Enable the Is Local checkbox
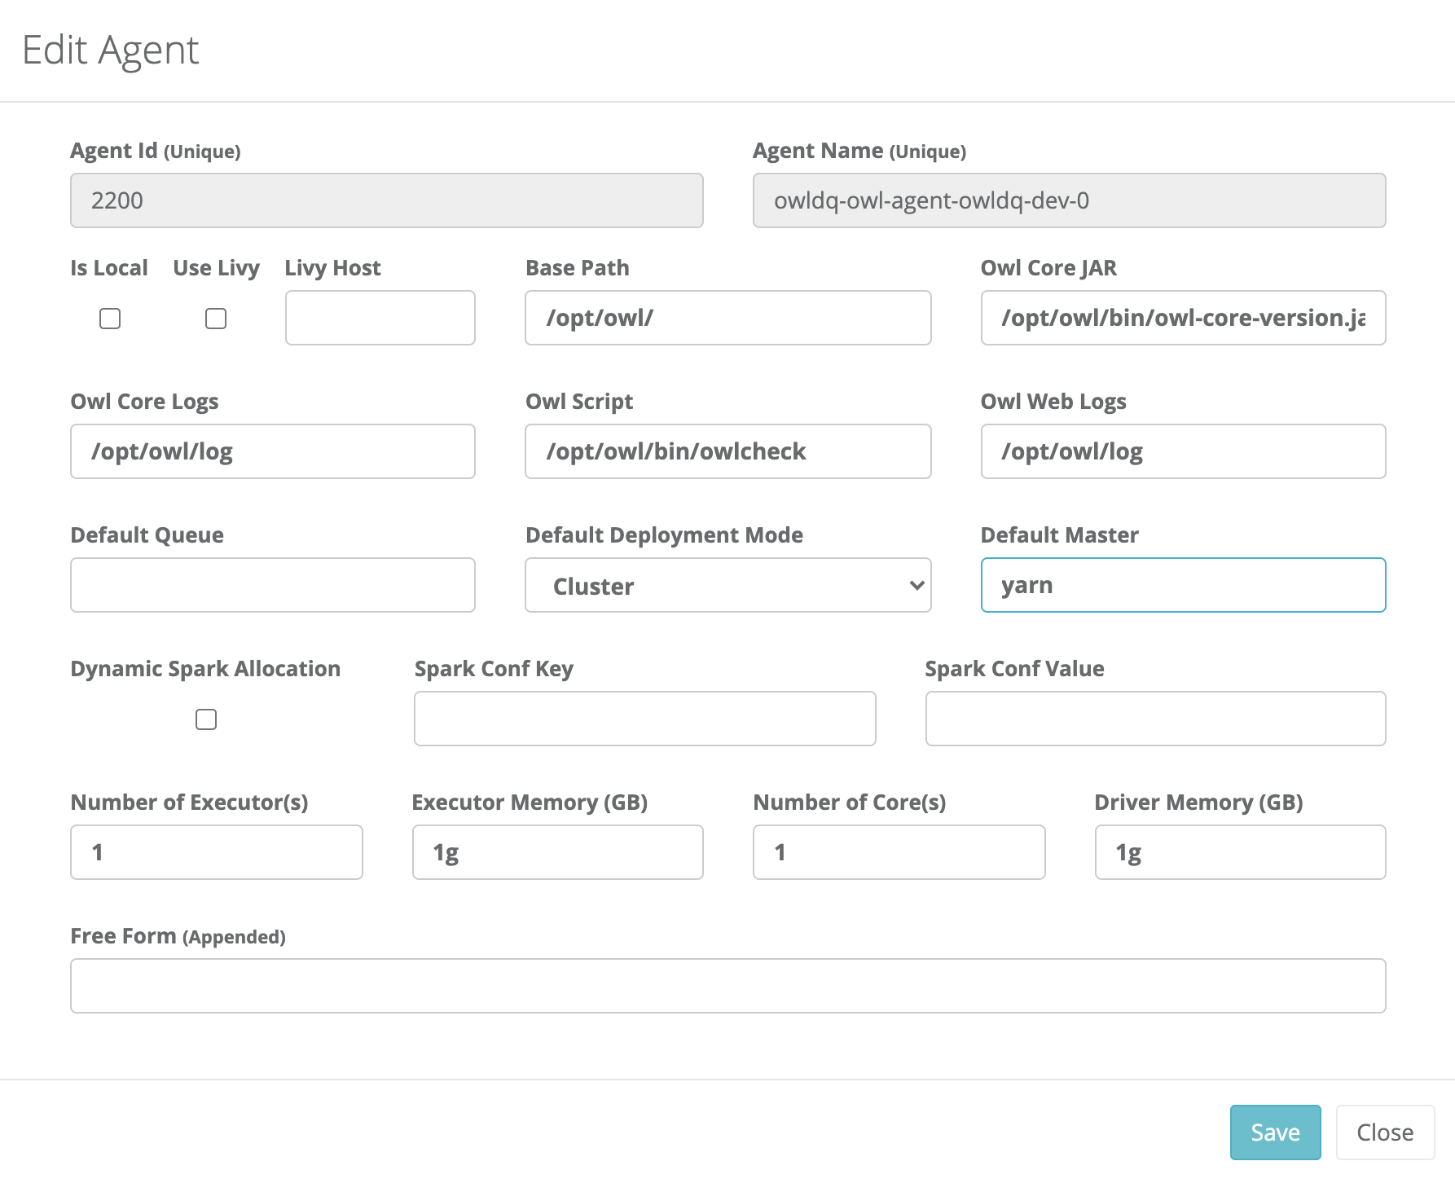The height and width of the screenshot is (1183, 1455). [110, 319]
